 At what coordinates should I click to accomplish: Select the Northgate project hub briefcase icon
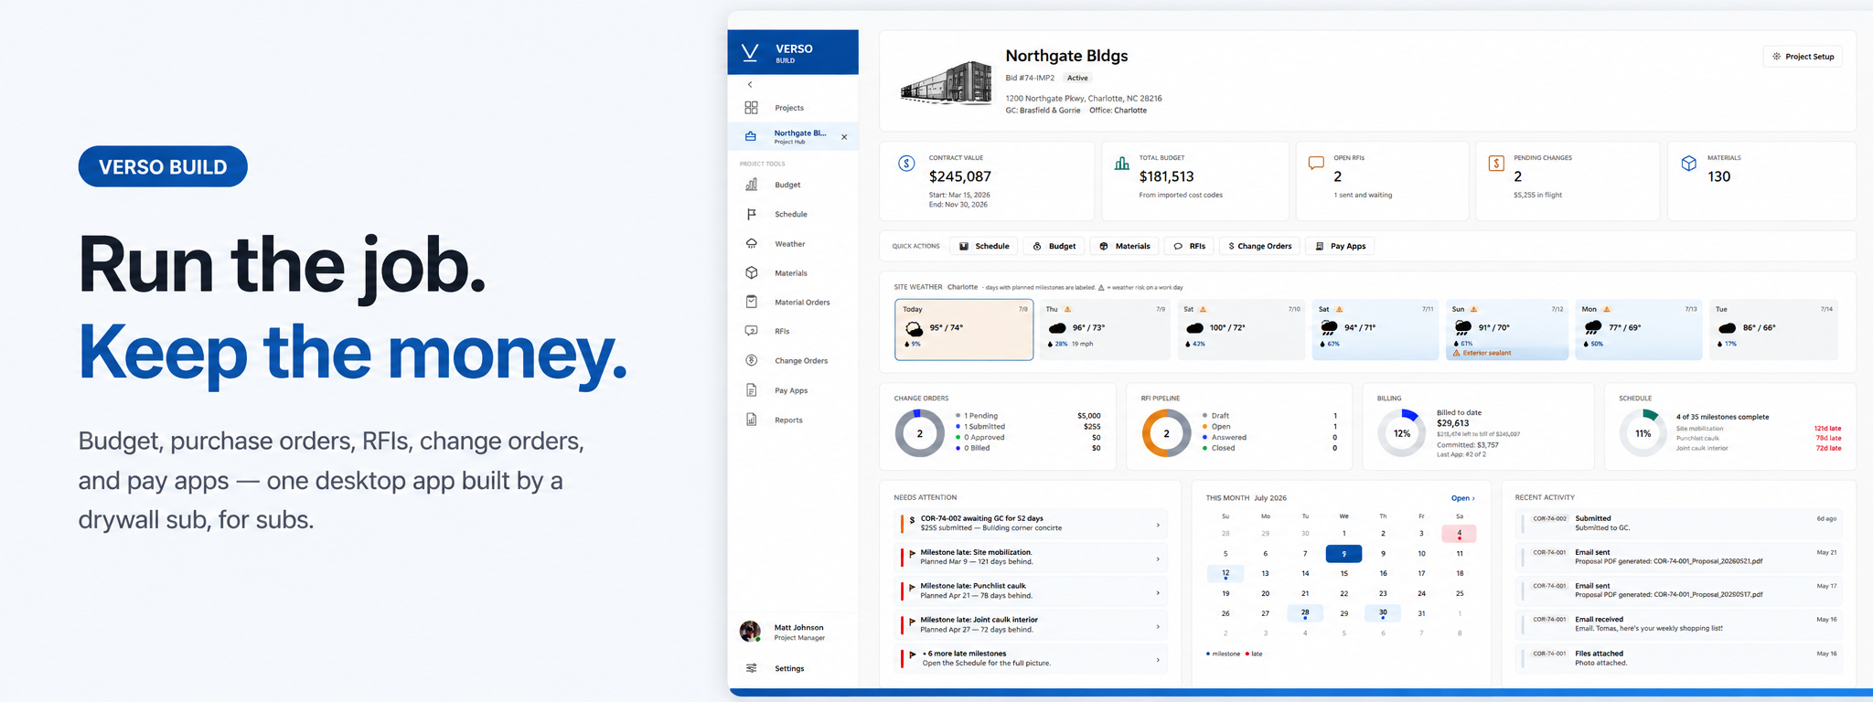tap(751, 137)
